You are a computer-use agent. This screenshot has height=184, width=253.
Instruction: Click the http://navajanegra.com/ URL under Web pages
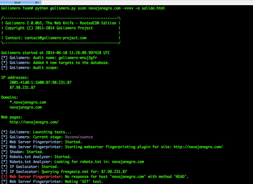34,122
